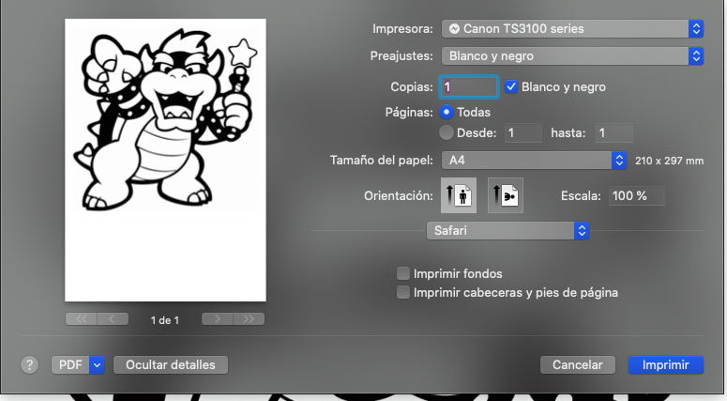Click the Imprimir button
727x401 pixels.
666,365
